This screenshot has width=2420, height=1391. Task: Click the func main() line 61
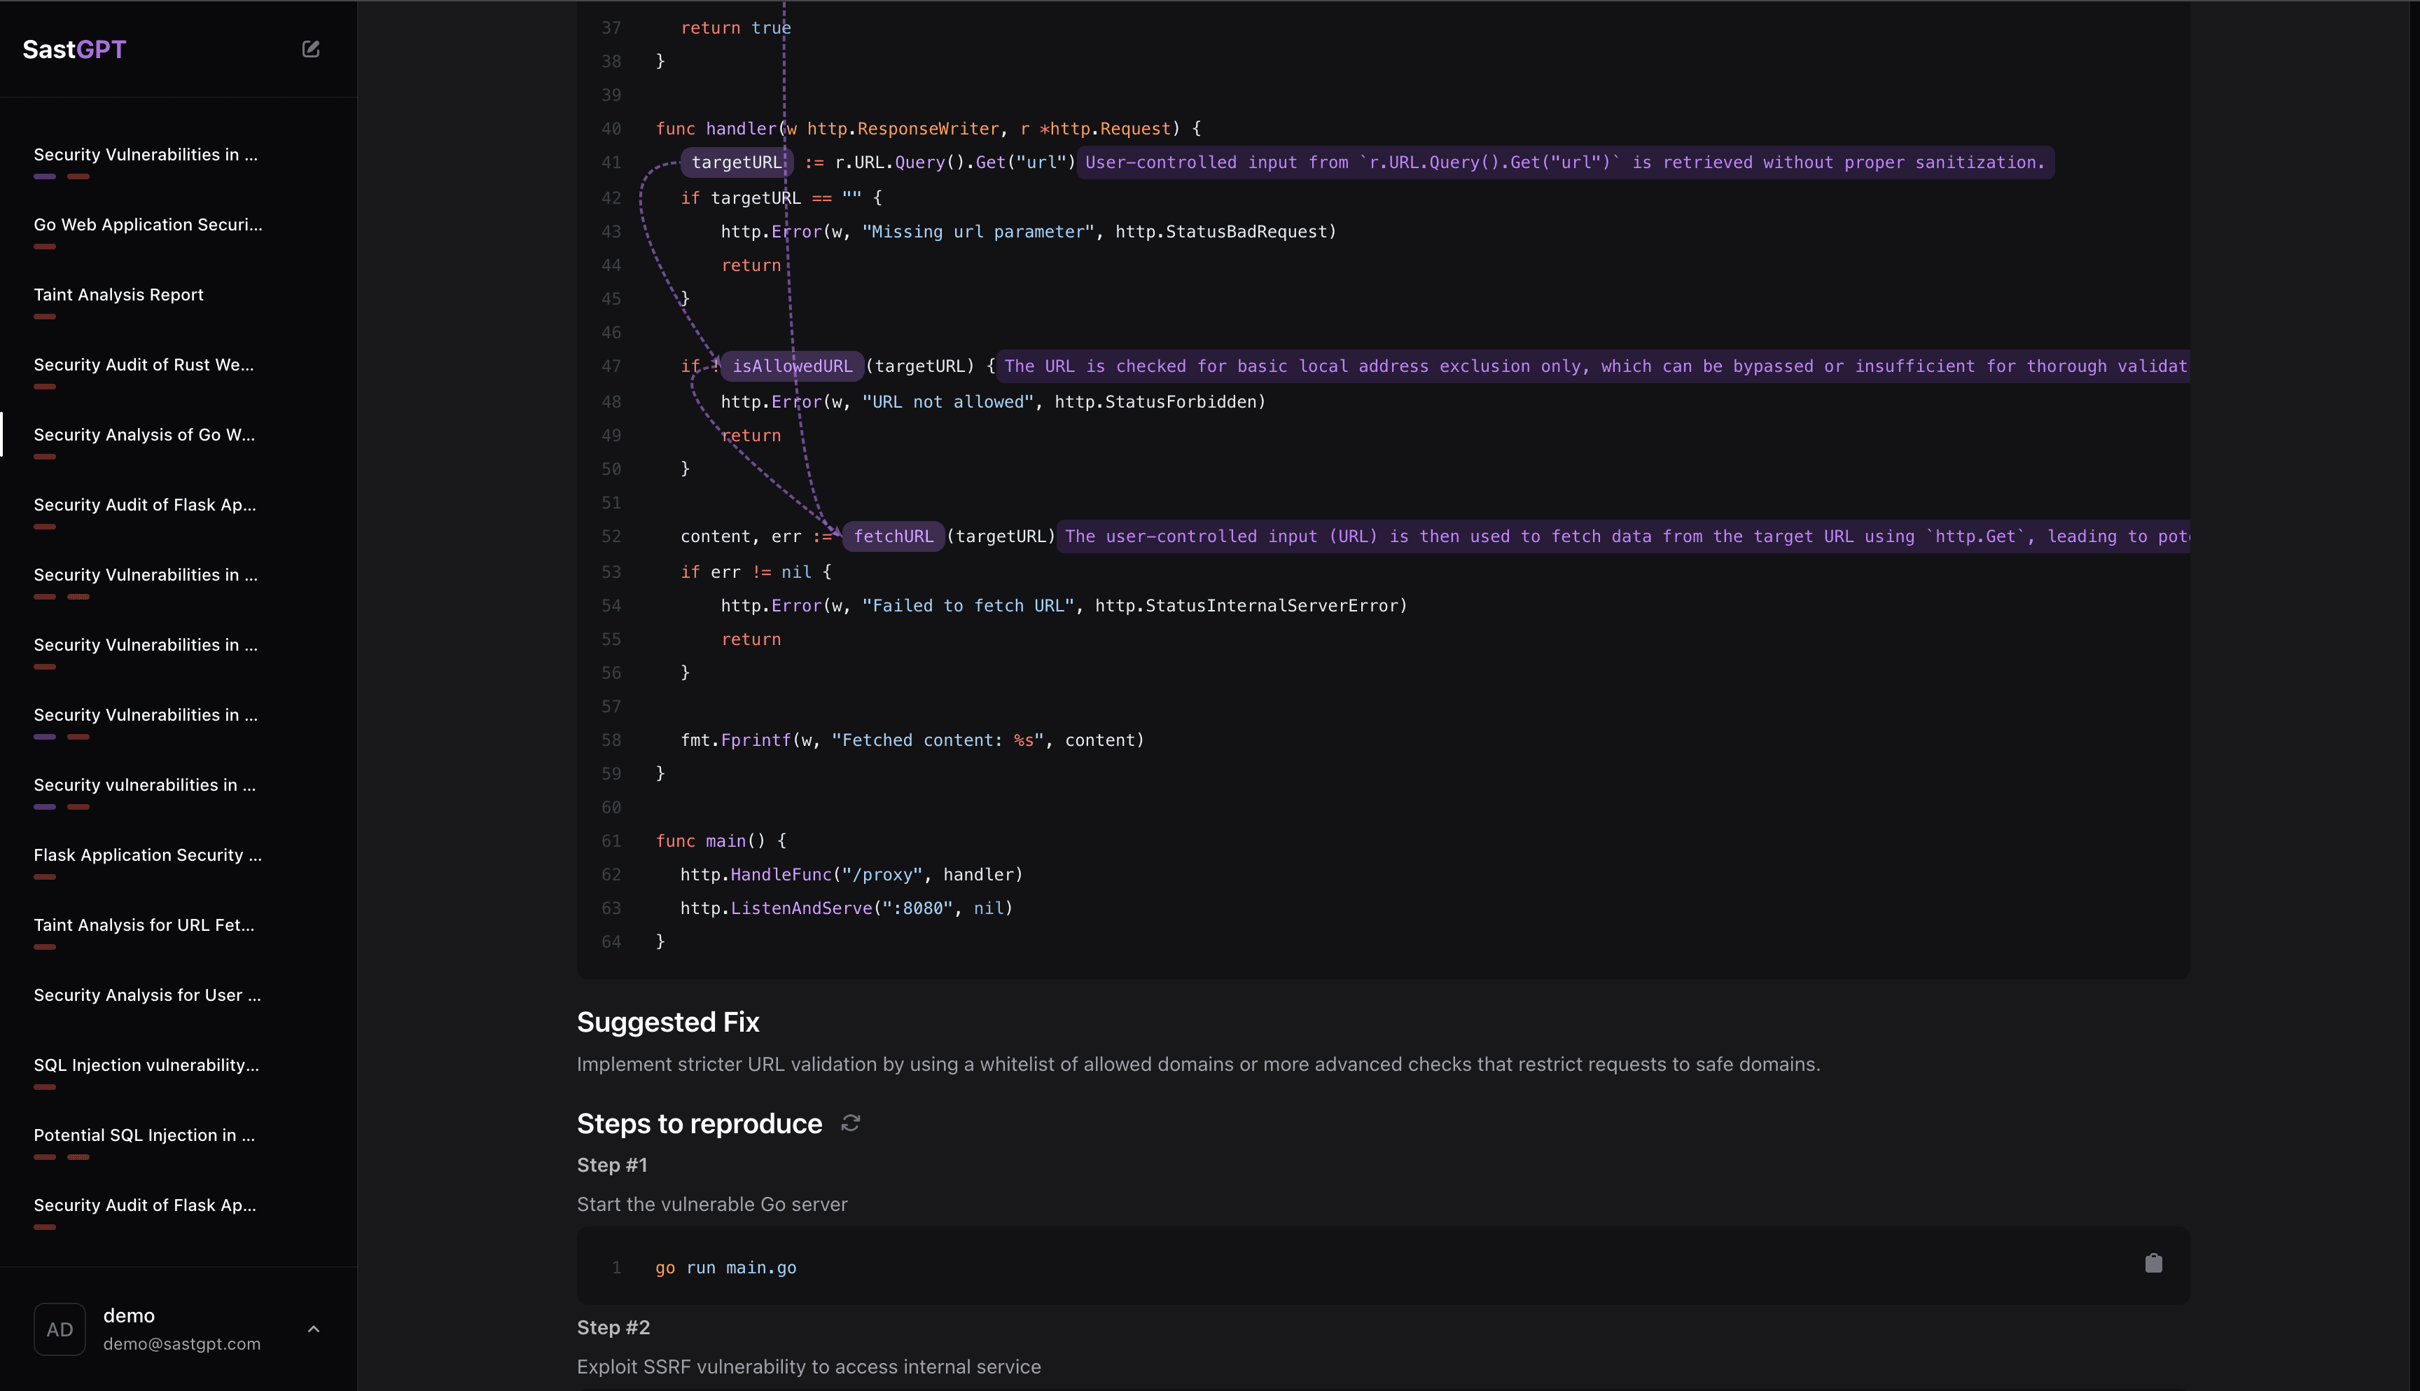click(x=721, y=840)
